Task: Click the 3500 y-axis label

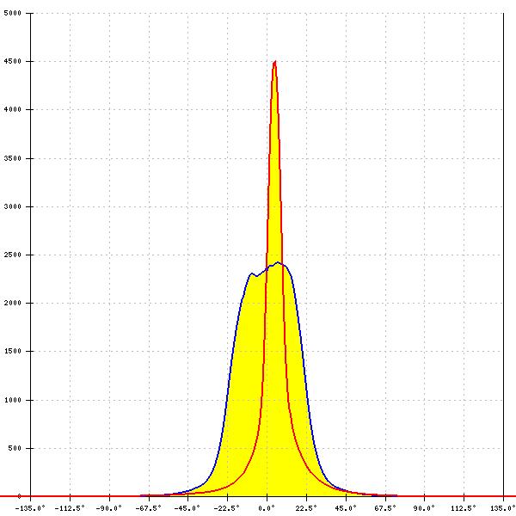Action: (12, 158)
